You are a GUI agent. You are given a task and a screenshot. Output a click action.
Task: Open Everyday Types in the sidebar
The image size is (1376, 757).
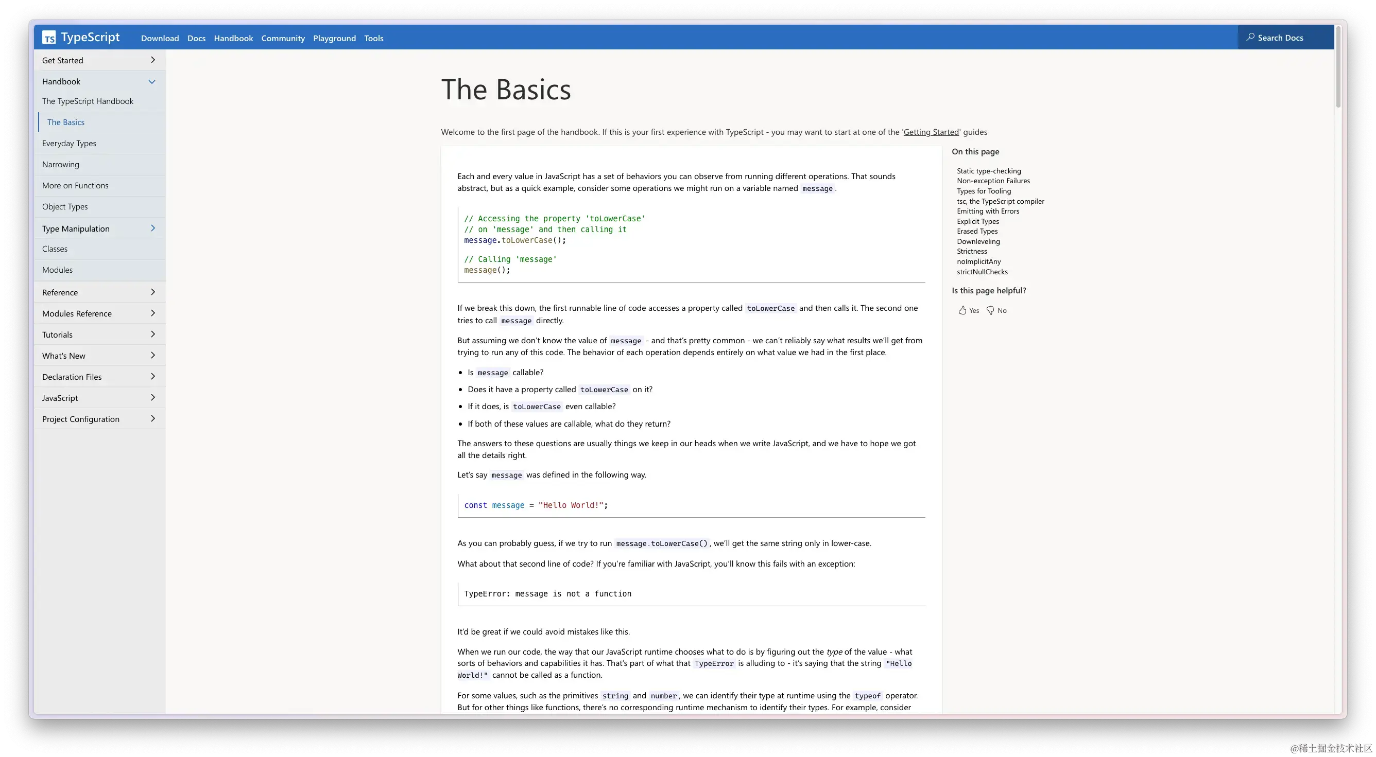69,143
